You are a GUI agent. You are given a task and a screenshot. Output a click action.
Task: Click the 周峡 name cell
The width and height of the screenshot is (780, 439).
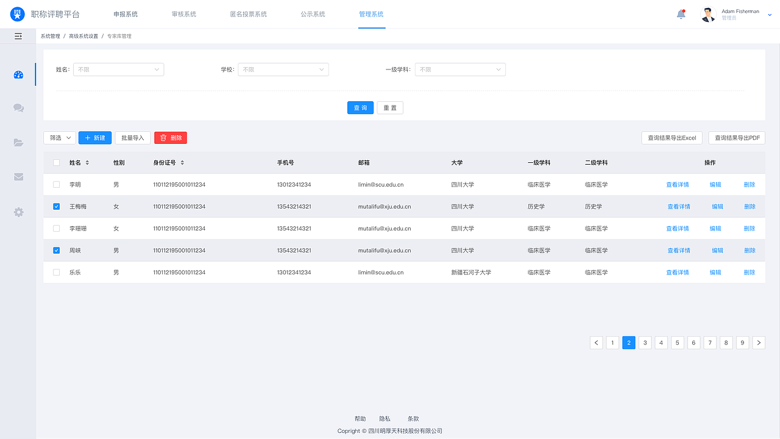[75, 251]
